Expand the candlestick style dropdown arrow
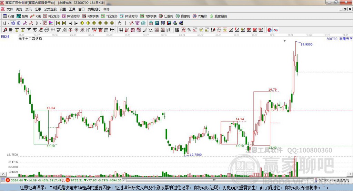353x191 pixels. (x=40, y=23)
